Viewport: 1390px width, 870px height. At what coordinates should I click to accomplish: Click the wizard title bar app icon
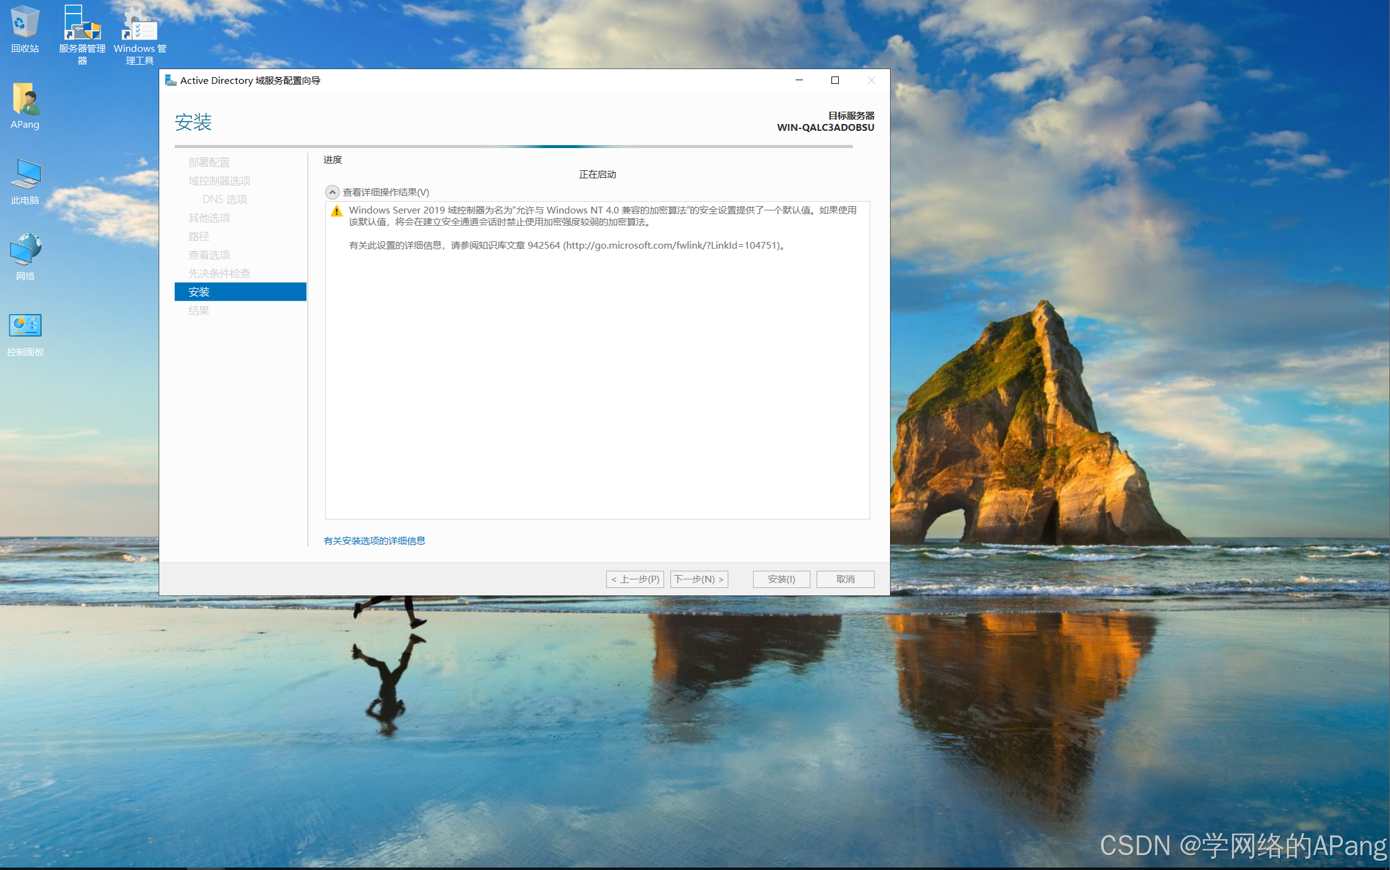click(170, 81)
